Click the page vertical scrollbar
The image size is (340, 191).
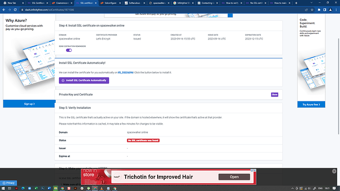coord(339,86)
